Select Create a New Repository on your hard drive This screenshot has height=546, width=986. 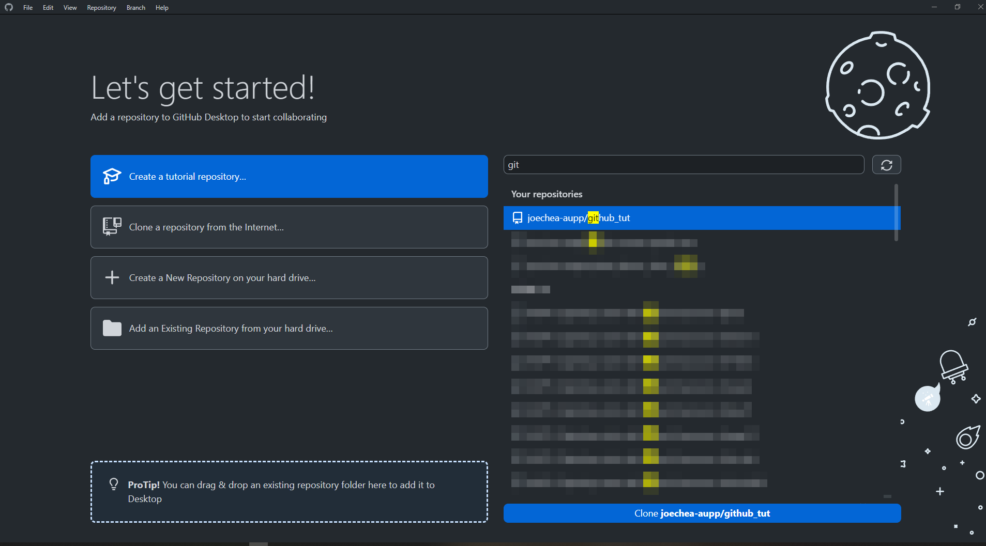pyautogui.click(x=289, y=277)
